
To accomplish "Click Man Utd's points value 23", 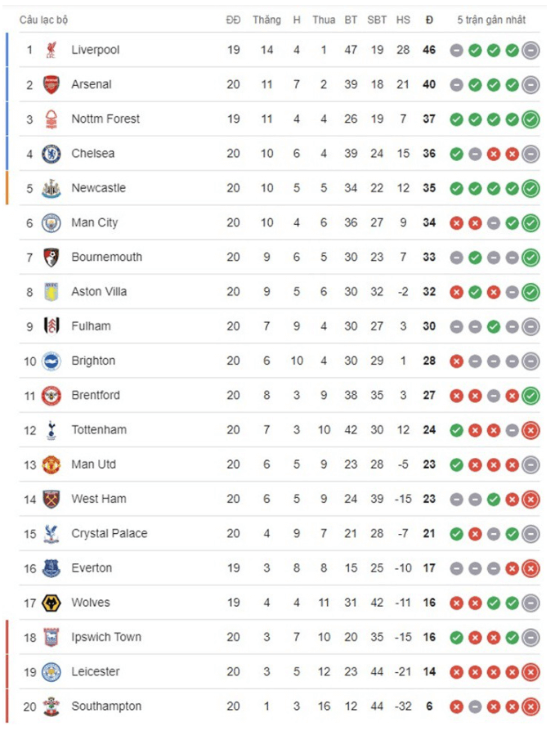I will coord(429,464).
